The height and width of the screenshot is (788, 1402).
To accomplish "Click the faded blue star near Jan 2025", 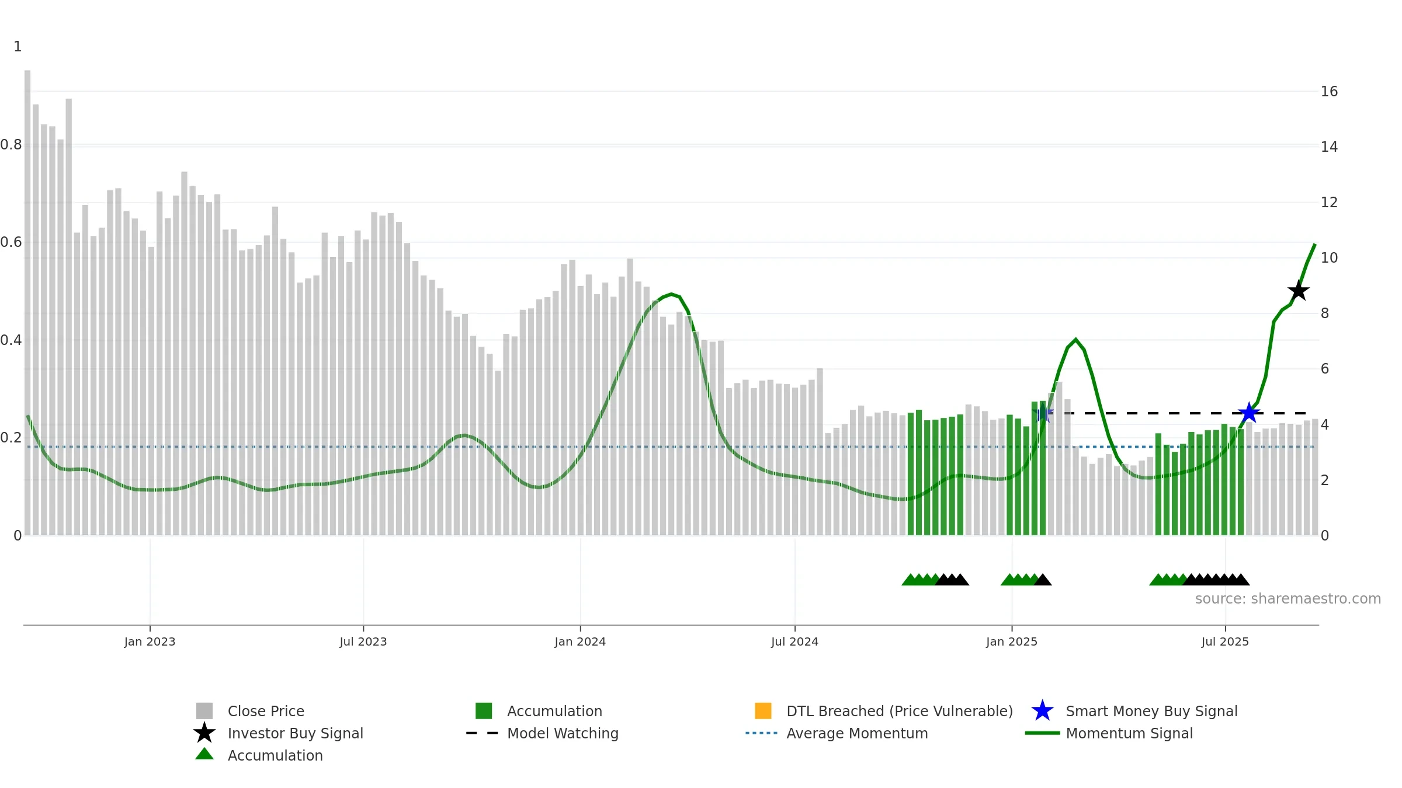I will [x=1043, y=413].
